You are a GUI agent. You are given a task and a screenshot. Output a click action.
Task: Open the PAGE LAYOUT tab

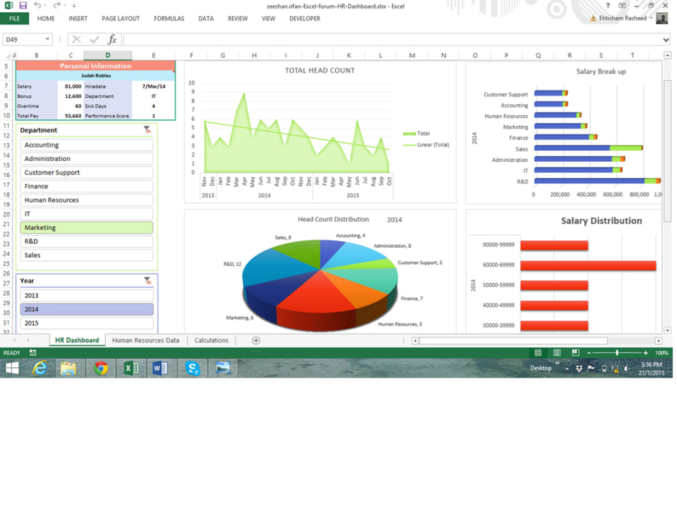(x=121, y=18)
